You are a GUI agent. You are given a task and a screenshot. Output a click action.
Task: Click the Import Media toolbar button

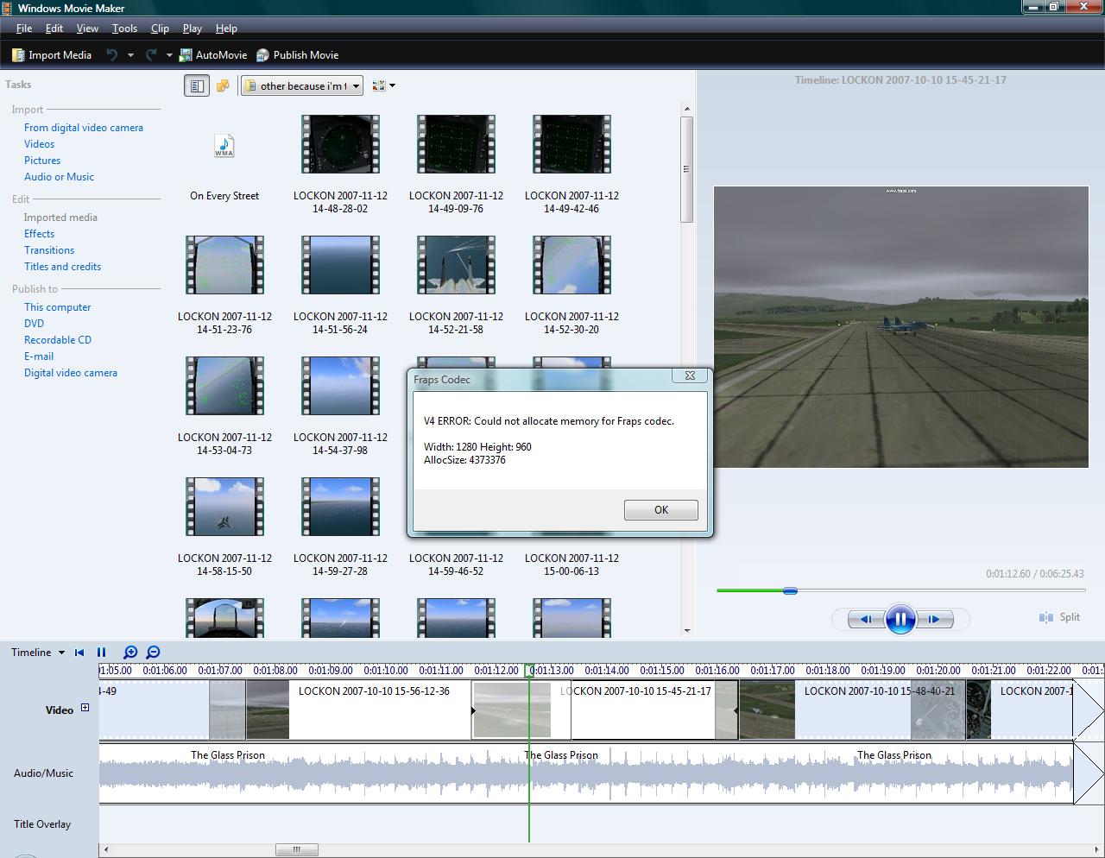coord(52,54)
